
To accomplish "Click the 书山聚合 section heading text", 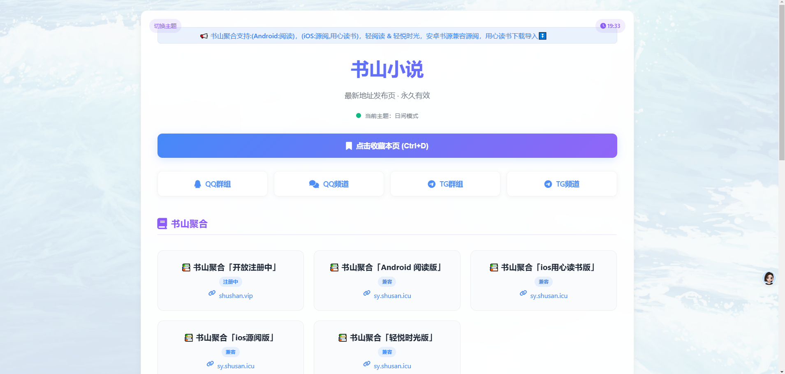I will point(189,224).
